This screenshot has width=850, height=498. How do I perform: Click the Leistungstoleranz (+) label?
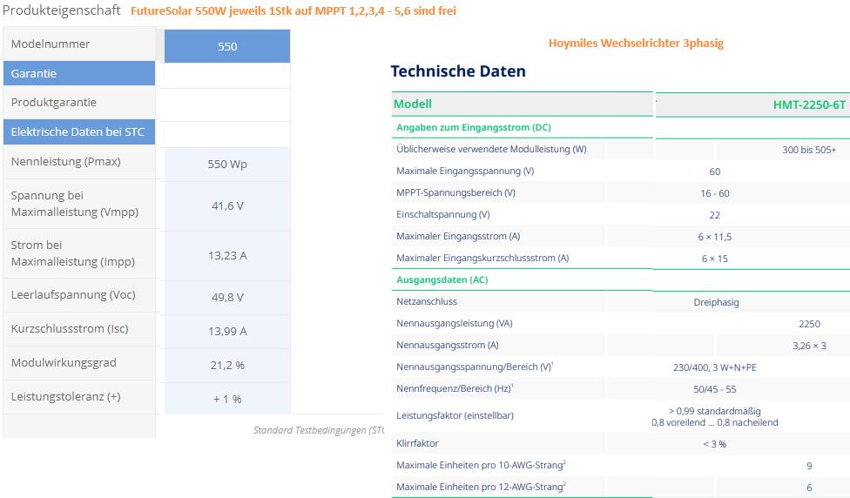tap(65, 397)
